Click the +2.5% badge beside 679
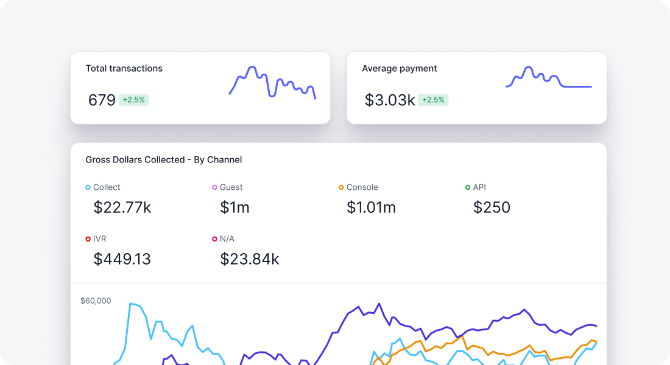The image size is (670, 365). pyautogui.click(x=134, y=100)
